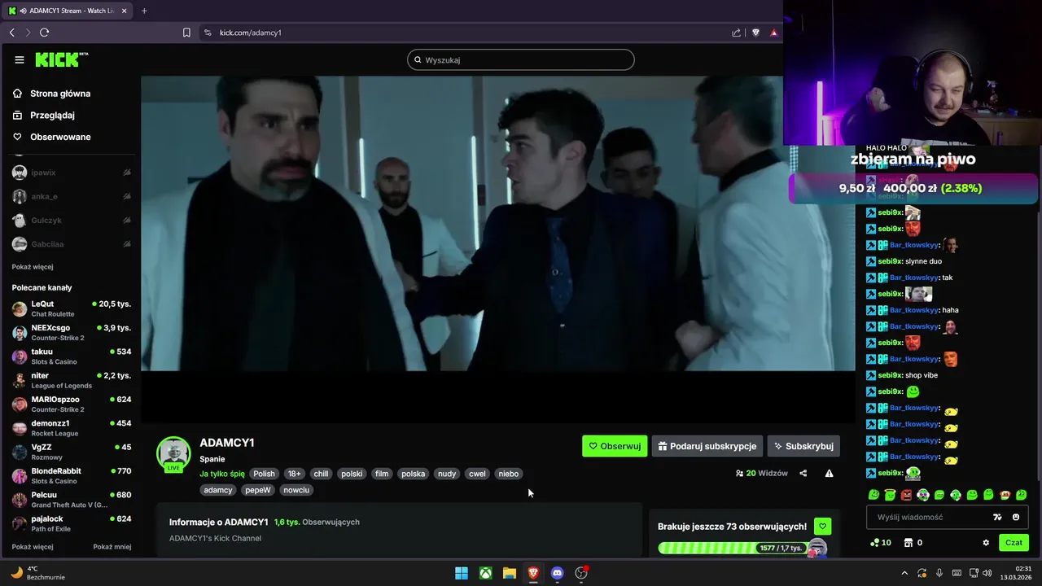1042x586 pixels.
Task: Open BlondeRabbit recommended channel
Action: (x=72, y=475)
